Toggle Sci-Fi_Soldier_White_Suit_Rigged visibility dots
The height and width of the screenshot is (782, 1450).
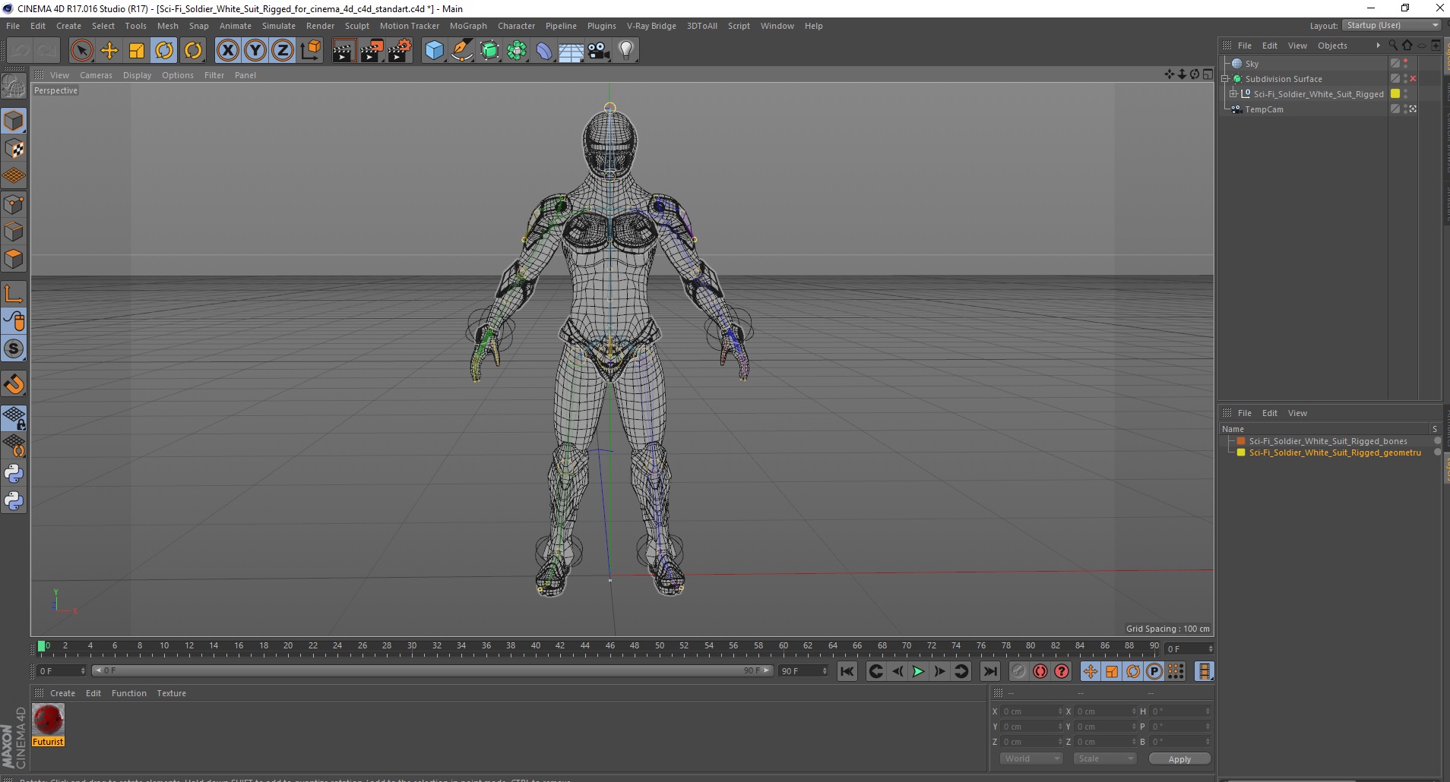pos(1405,94)
